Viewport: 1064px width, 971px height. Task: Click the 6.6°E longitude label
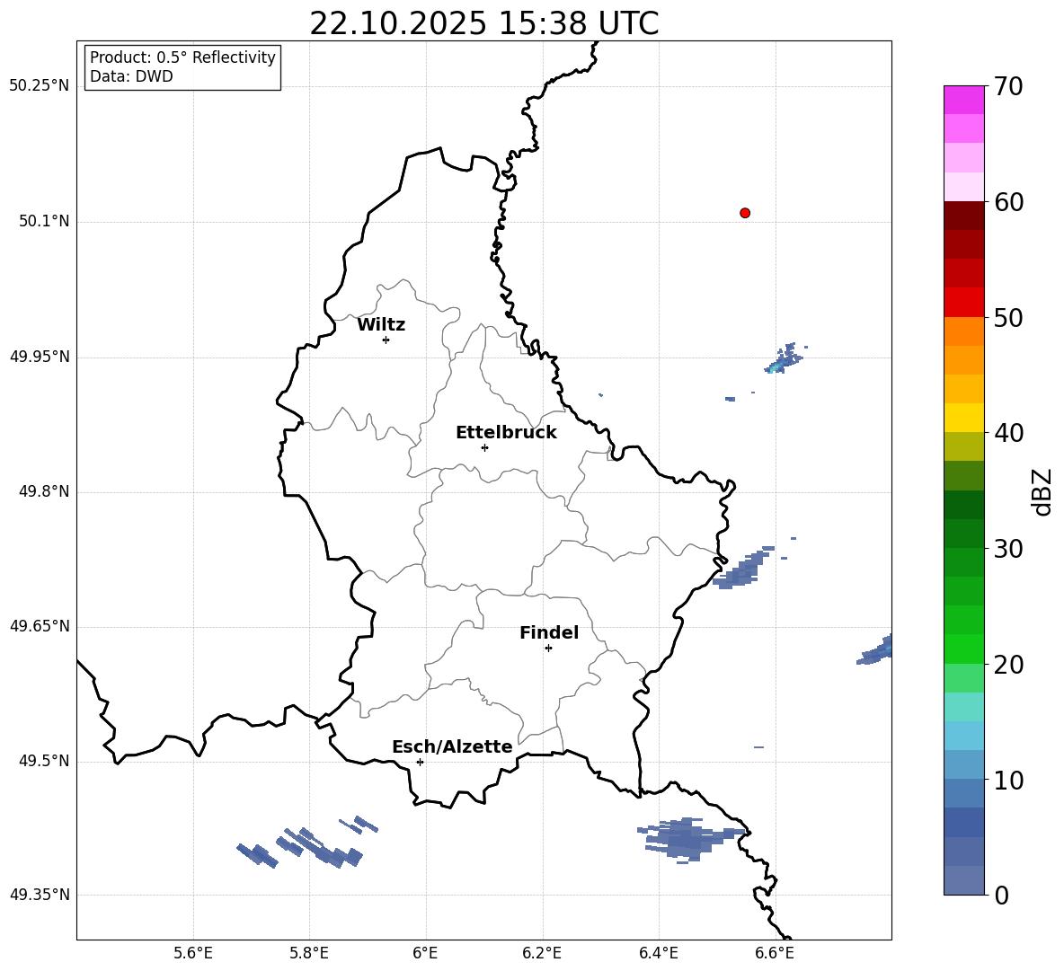(x=775, y=953)
